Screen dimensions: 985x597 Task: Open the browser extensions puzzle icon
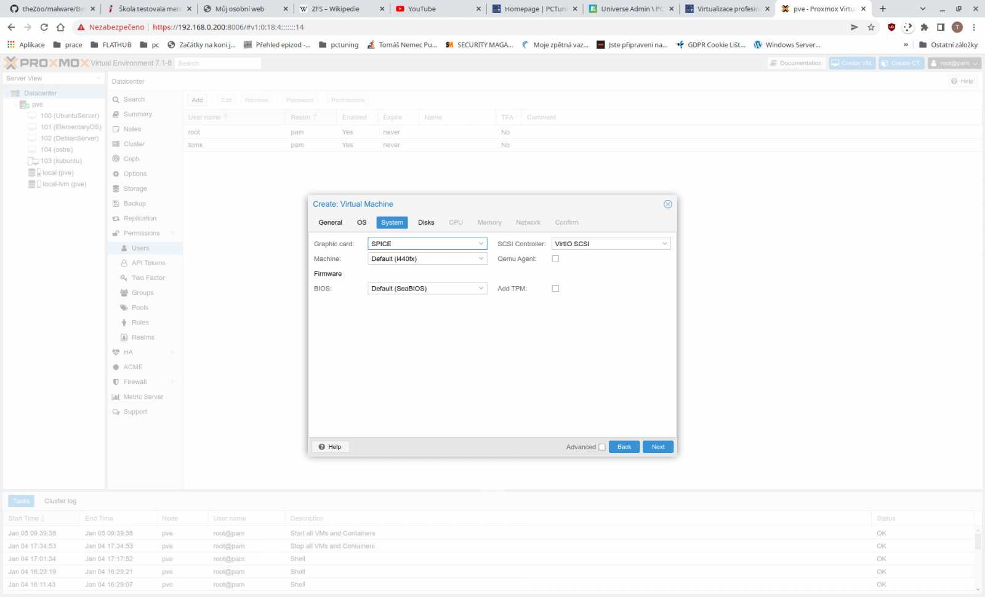(924, 27)
